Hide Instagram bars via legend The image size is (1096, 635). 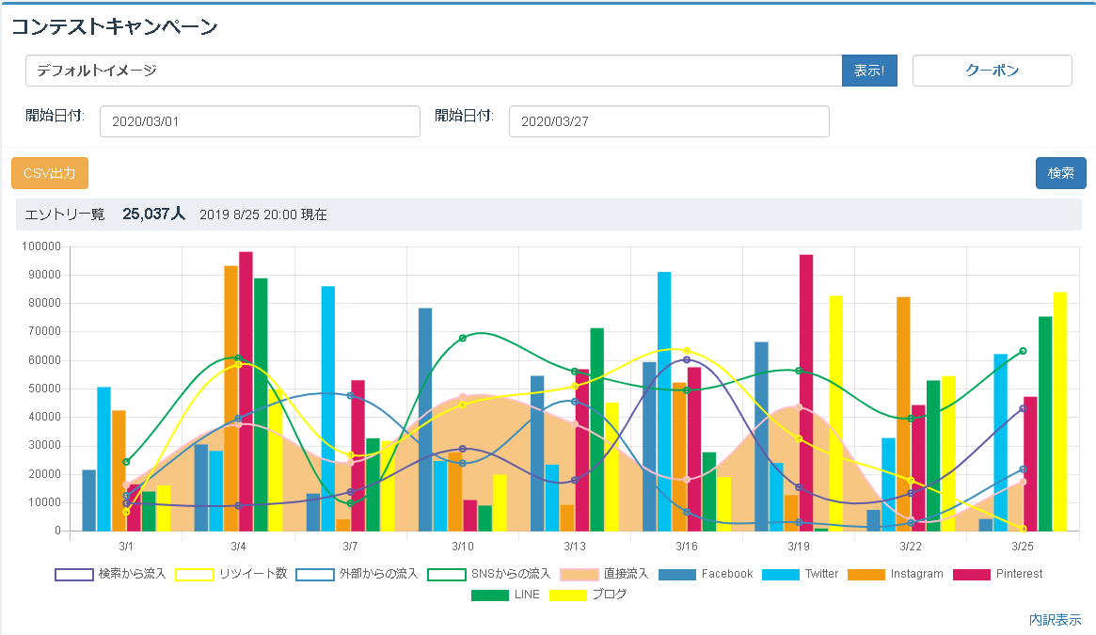(895, 574)
